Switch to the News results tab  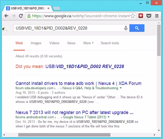[x=71, y=43]
